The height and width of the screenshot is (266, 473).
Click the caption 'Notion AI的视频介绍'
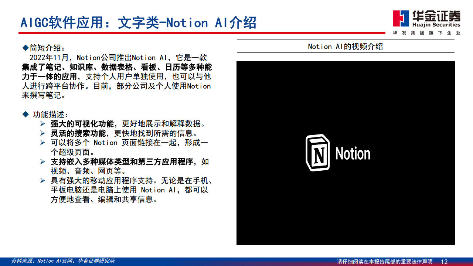click(346, 47)
